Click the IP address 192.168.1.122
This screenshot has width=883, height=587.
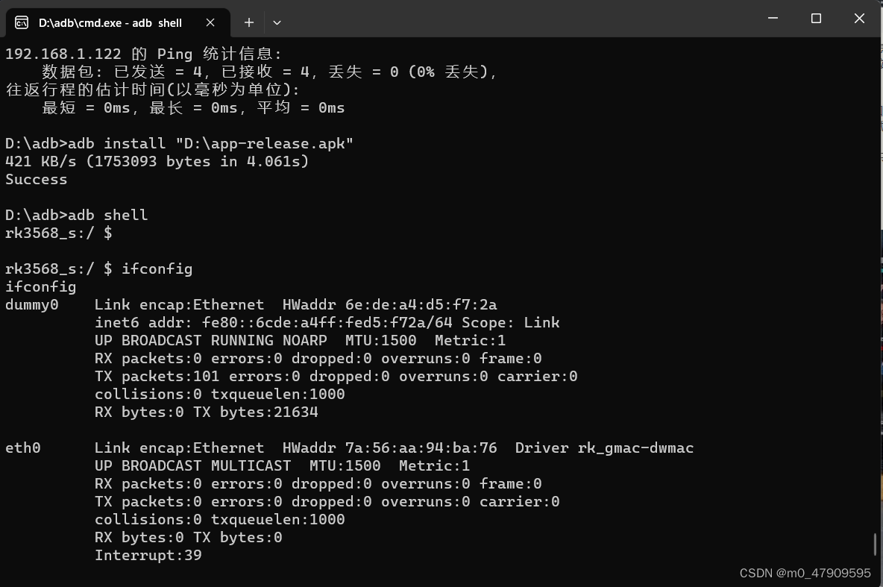[60, 54]
